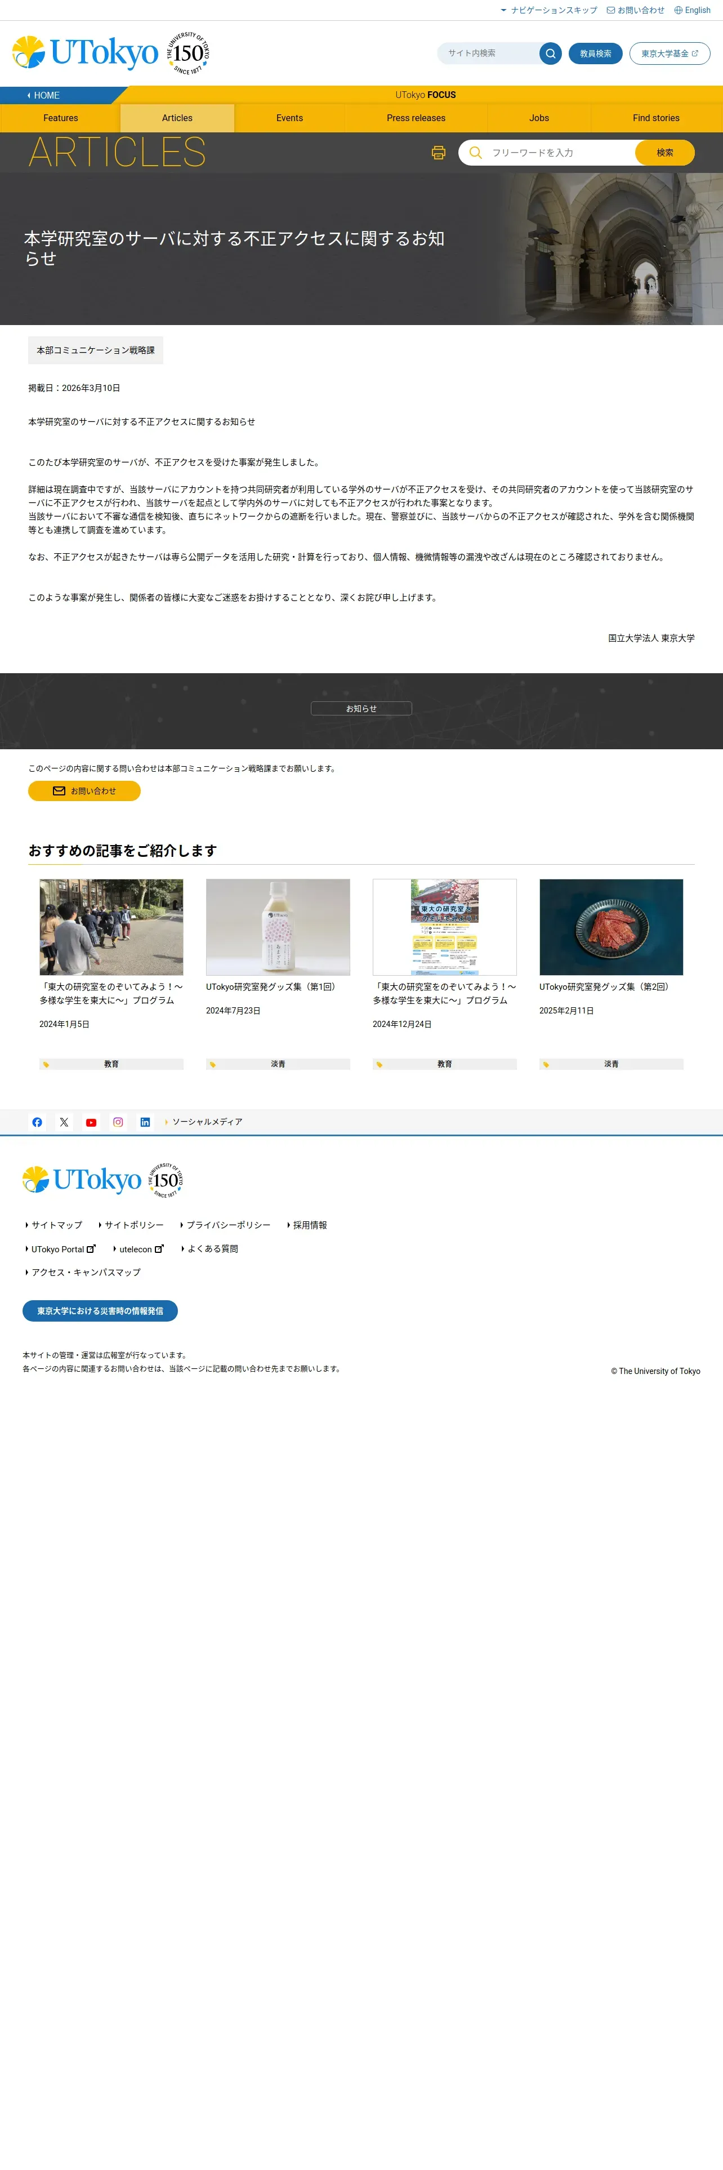Open the flyer thumbnail dated 2024年12月24日
This screenshot has height=2170, width=723.
pyautogui.click(x=444, y=927)
